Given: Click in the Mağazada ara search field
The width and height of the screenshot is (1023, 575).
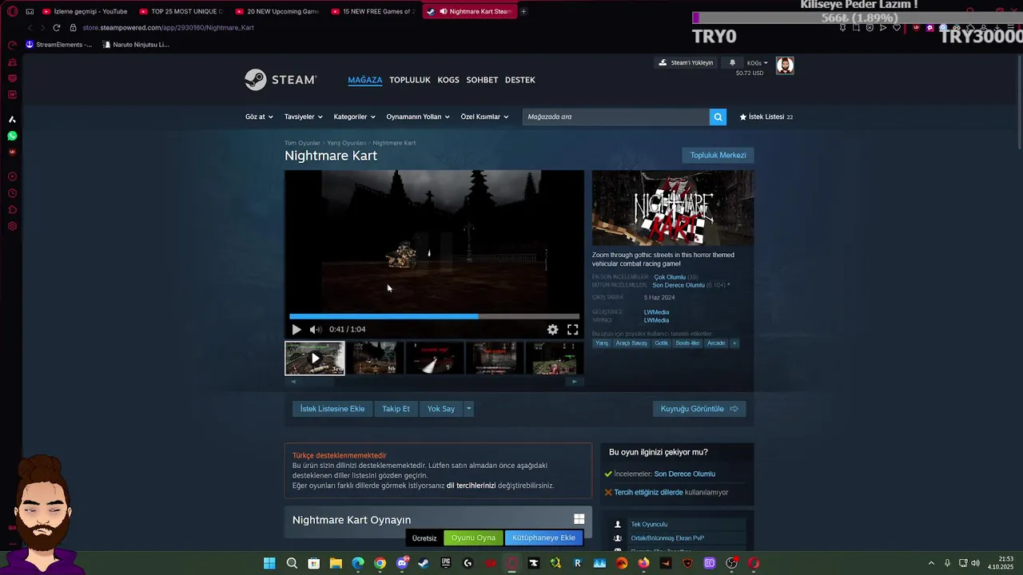Looking at the screenshot, I should click(x=616, y=117).
